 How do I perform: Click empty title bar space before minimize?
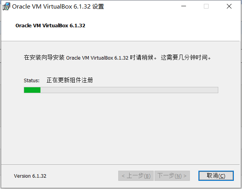[x=139, y=6]
